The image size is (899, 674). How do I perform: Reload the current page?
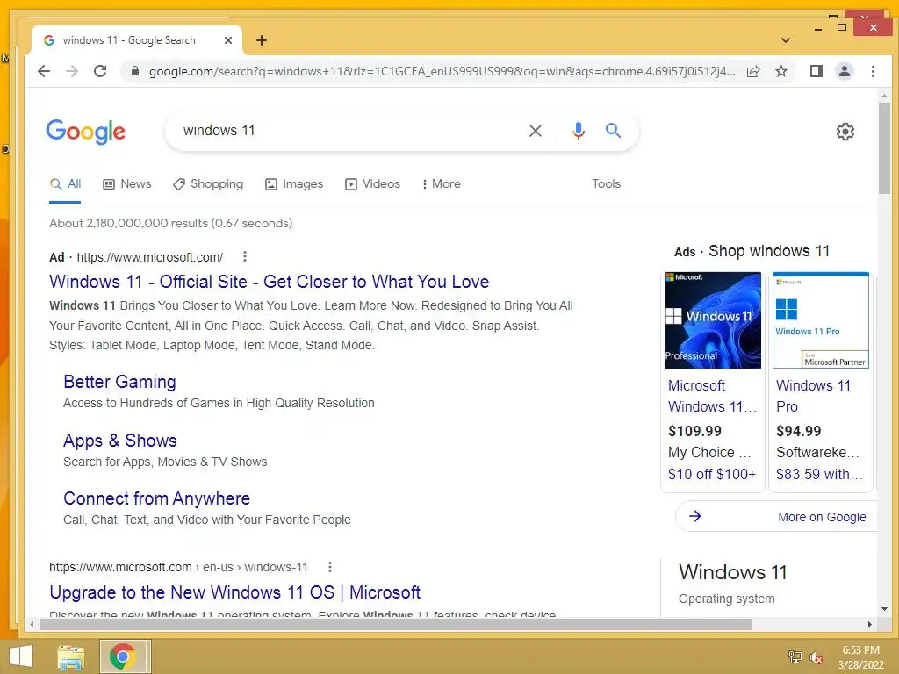tap(100, 71)
